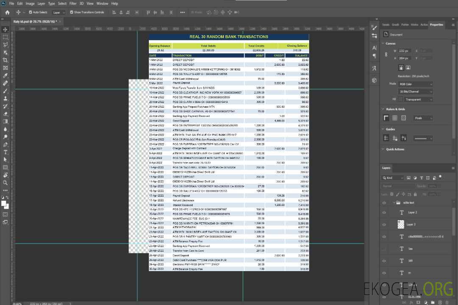
Task: Select the Crop tool
Action: (5, 60)
